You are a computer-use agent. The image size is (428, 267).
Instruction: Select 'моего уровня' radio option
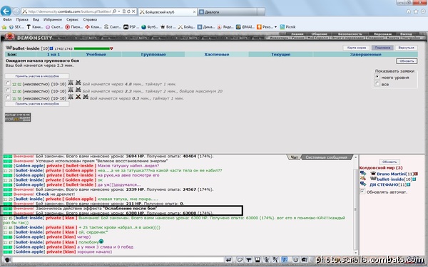coord(377,77)
